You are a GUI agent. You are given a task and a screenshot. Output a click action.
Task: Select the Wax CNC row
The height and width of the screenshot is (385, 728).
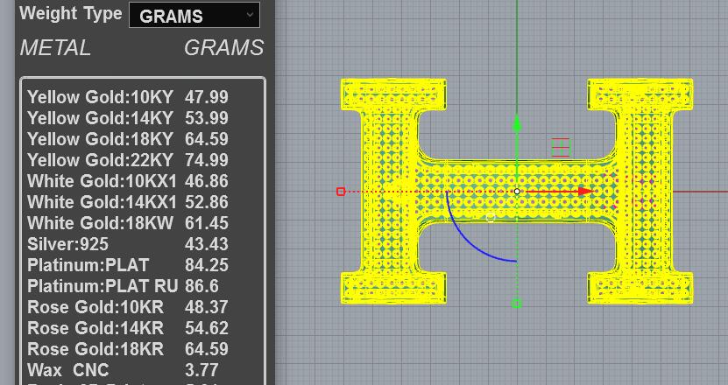click(123, 370)
